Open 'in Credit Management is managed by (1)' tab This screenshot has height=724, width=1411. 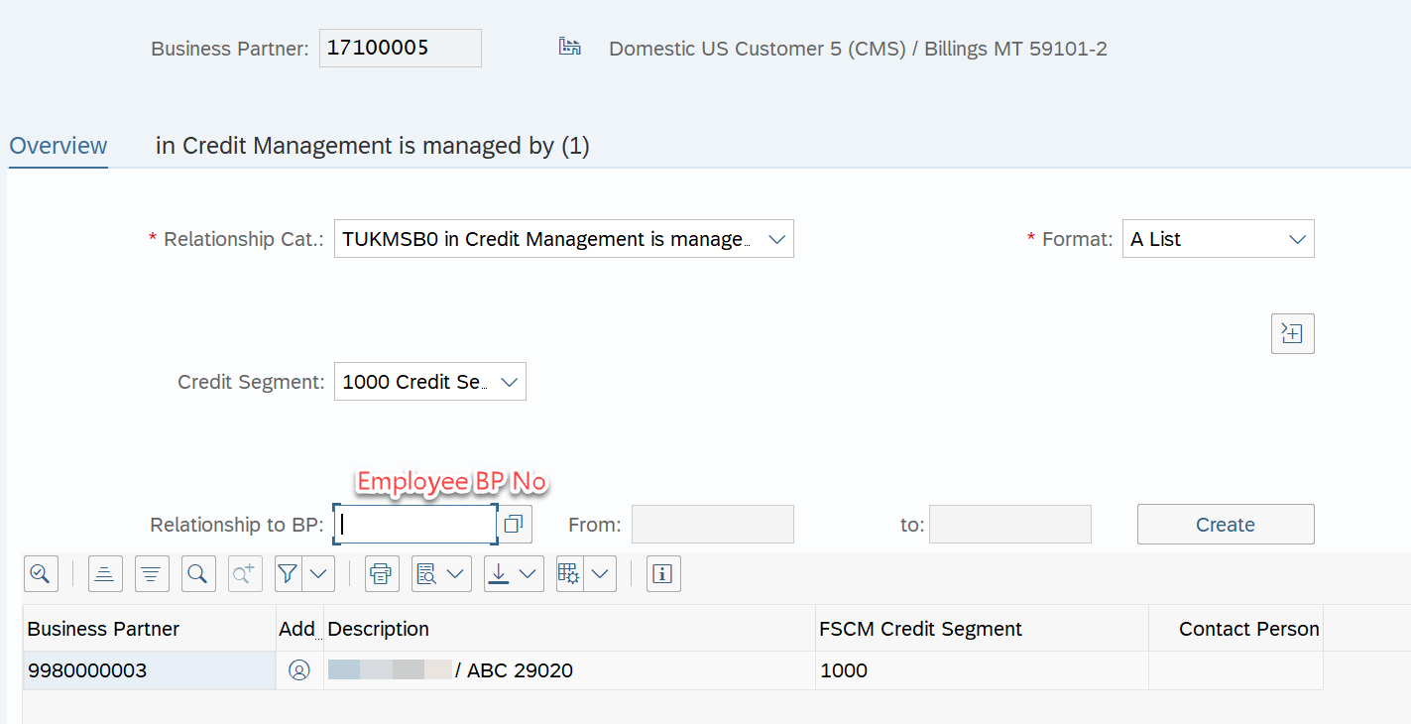click(x=372, y=146)
